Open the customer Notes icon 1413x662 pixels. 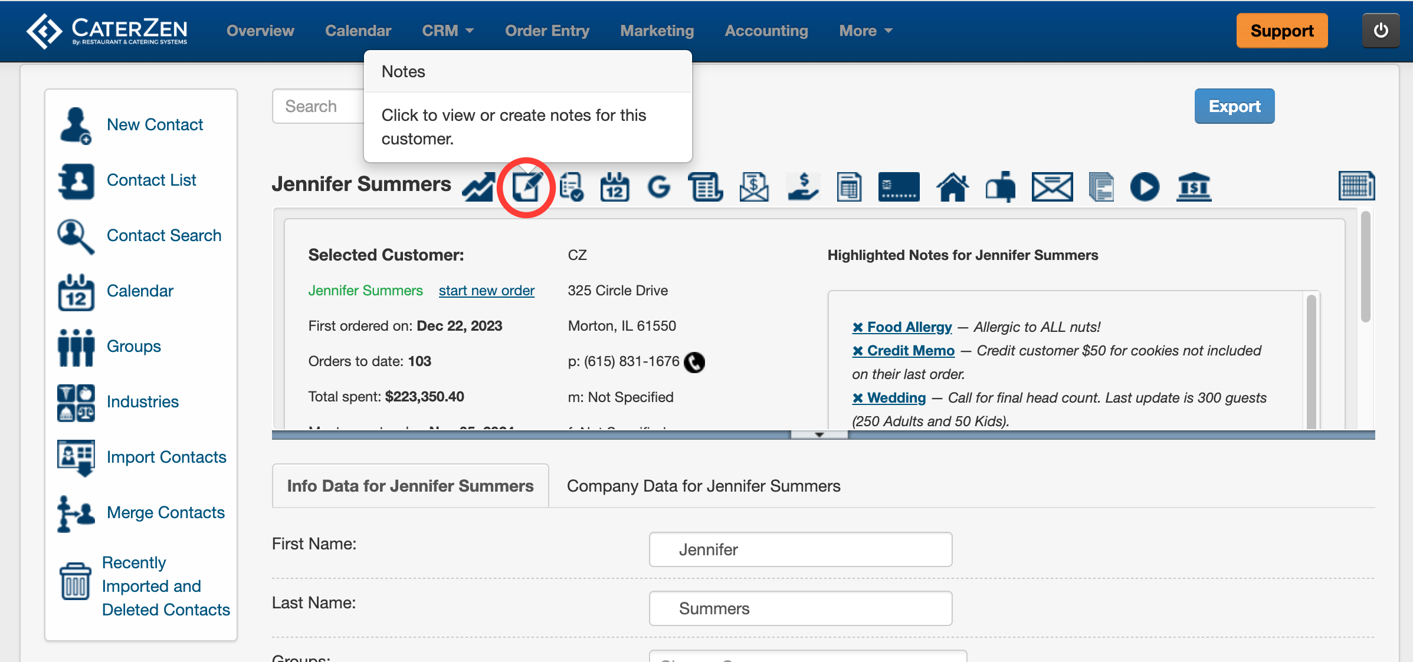point(526,187)
